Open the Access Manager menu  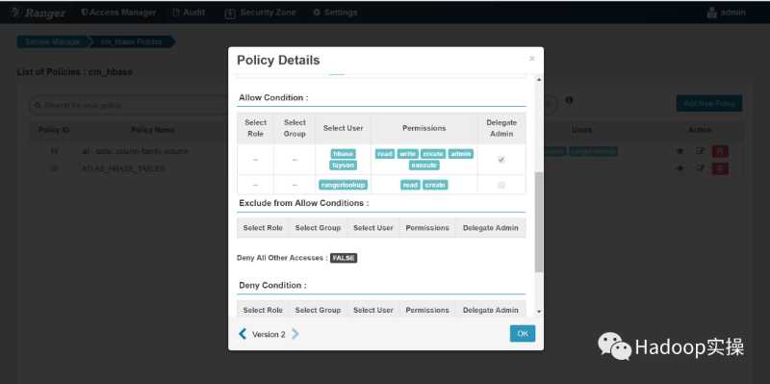(118, 13)
